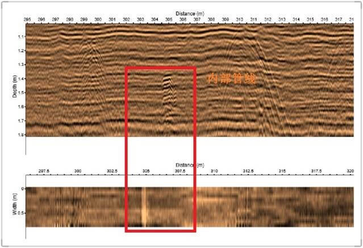This screenshot has width=363, height=248.
Task: Click the 310 tick on the upper Distance axis
Action: click(239, 20)
